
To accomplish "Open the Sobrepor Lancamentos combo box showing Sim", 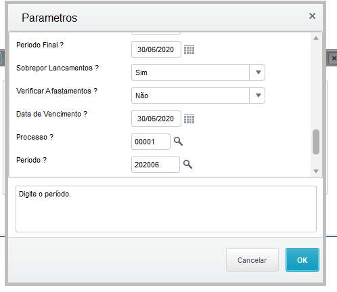I will (198, 72).
